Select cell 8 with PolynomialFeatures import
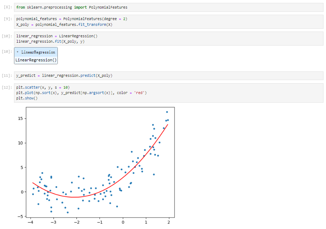This screenshot has width=326, height=229. pos(169,7)
